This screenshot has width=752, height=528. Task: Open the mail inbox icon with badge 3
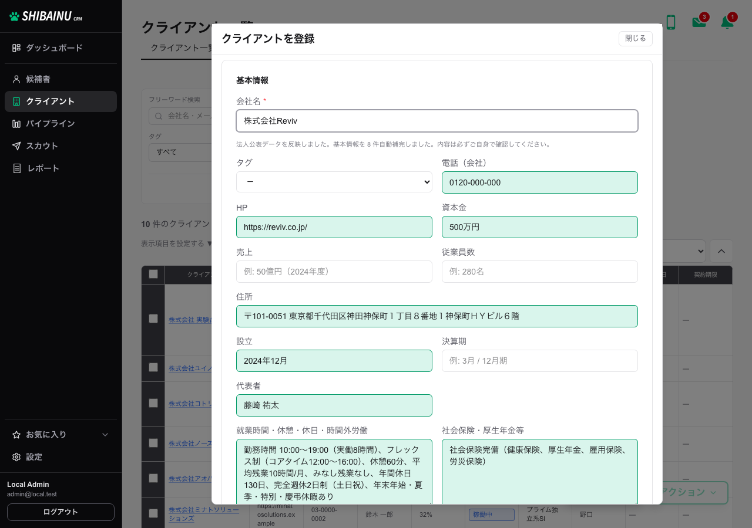[699, 22]
